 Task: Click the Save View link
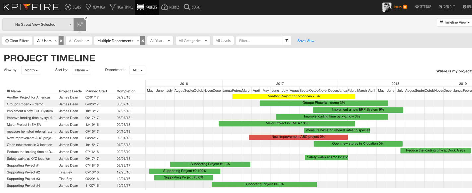point(306,41)
